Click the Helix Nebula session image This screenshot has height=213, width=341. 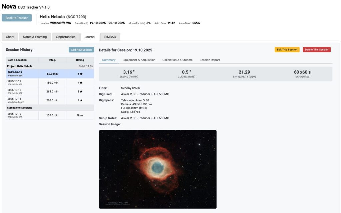coord(158,170)
